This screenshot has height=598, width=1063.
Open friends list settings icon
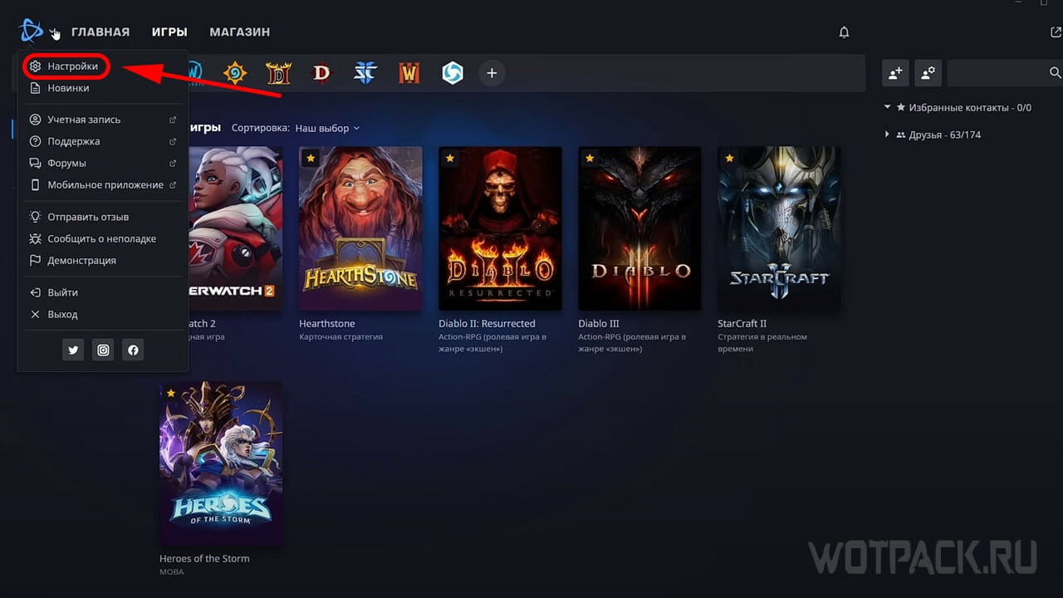click(x=928, y=73)
